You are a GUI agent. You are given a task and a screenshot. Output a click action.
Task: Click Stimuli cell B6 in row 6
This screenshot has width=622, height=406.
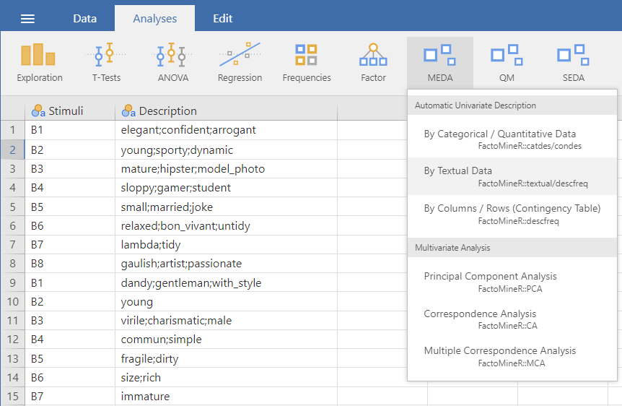click(x=70, y=225)
